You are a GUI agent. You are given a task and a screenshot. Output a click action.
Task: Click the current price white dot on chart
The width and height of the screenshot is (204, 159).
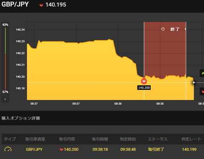coord(194,83)
